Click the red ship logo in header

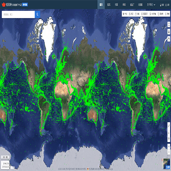coord(3,5)
